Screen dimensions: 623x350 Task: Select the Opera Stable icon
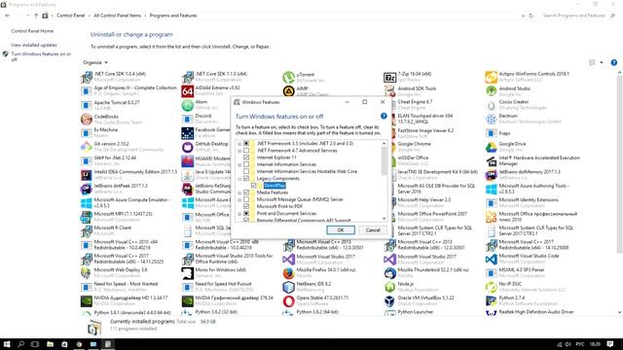(x=289, y=300)
